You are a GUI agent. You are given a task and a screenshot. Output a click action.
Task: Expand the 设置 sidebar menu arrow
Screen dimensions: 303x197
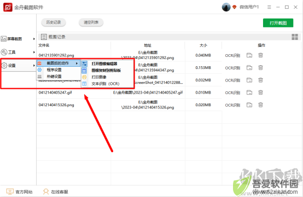[34, 66]
